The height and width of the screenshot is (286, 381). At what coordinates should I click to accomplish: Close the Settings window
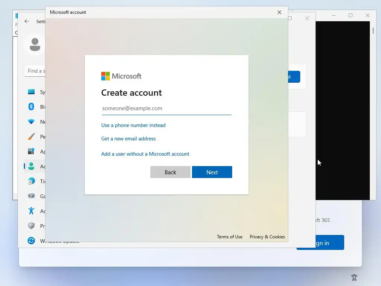[x=307, y=18]
